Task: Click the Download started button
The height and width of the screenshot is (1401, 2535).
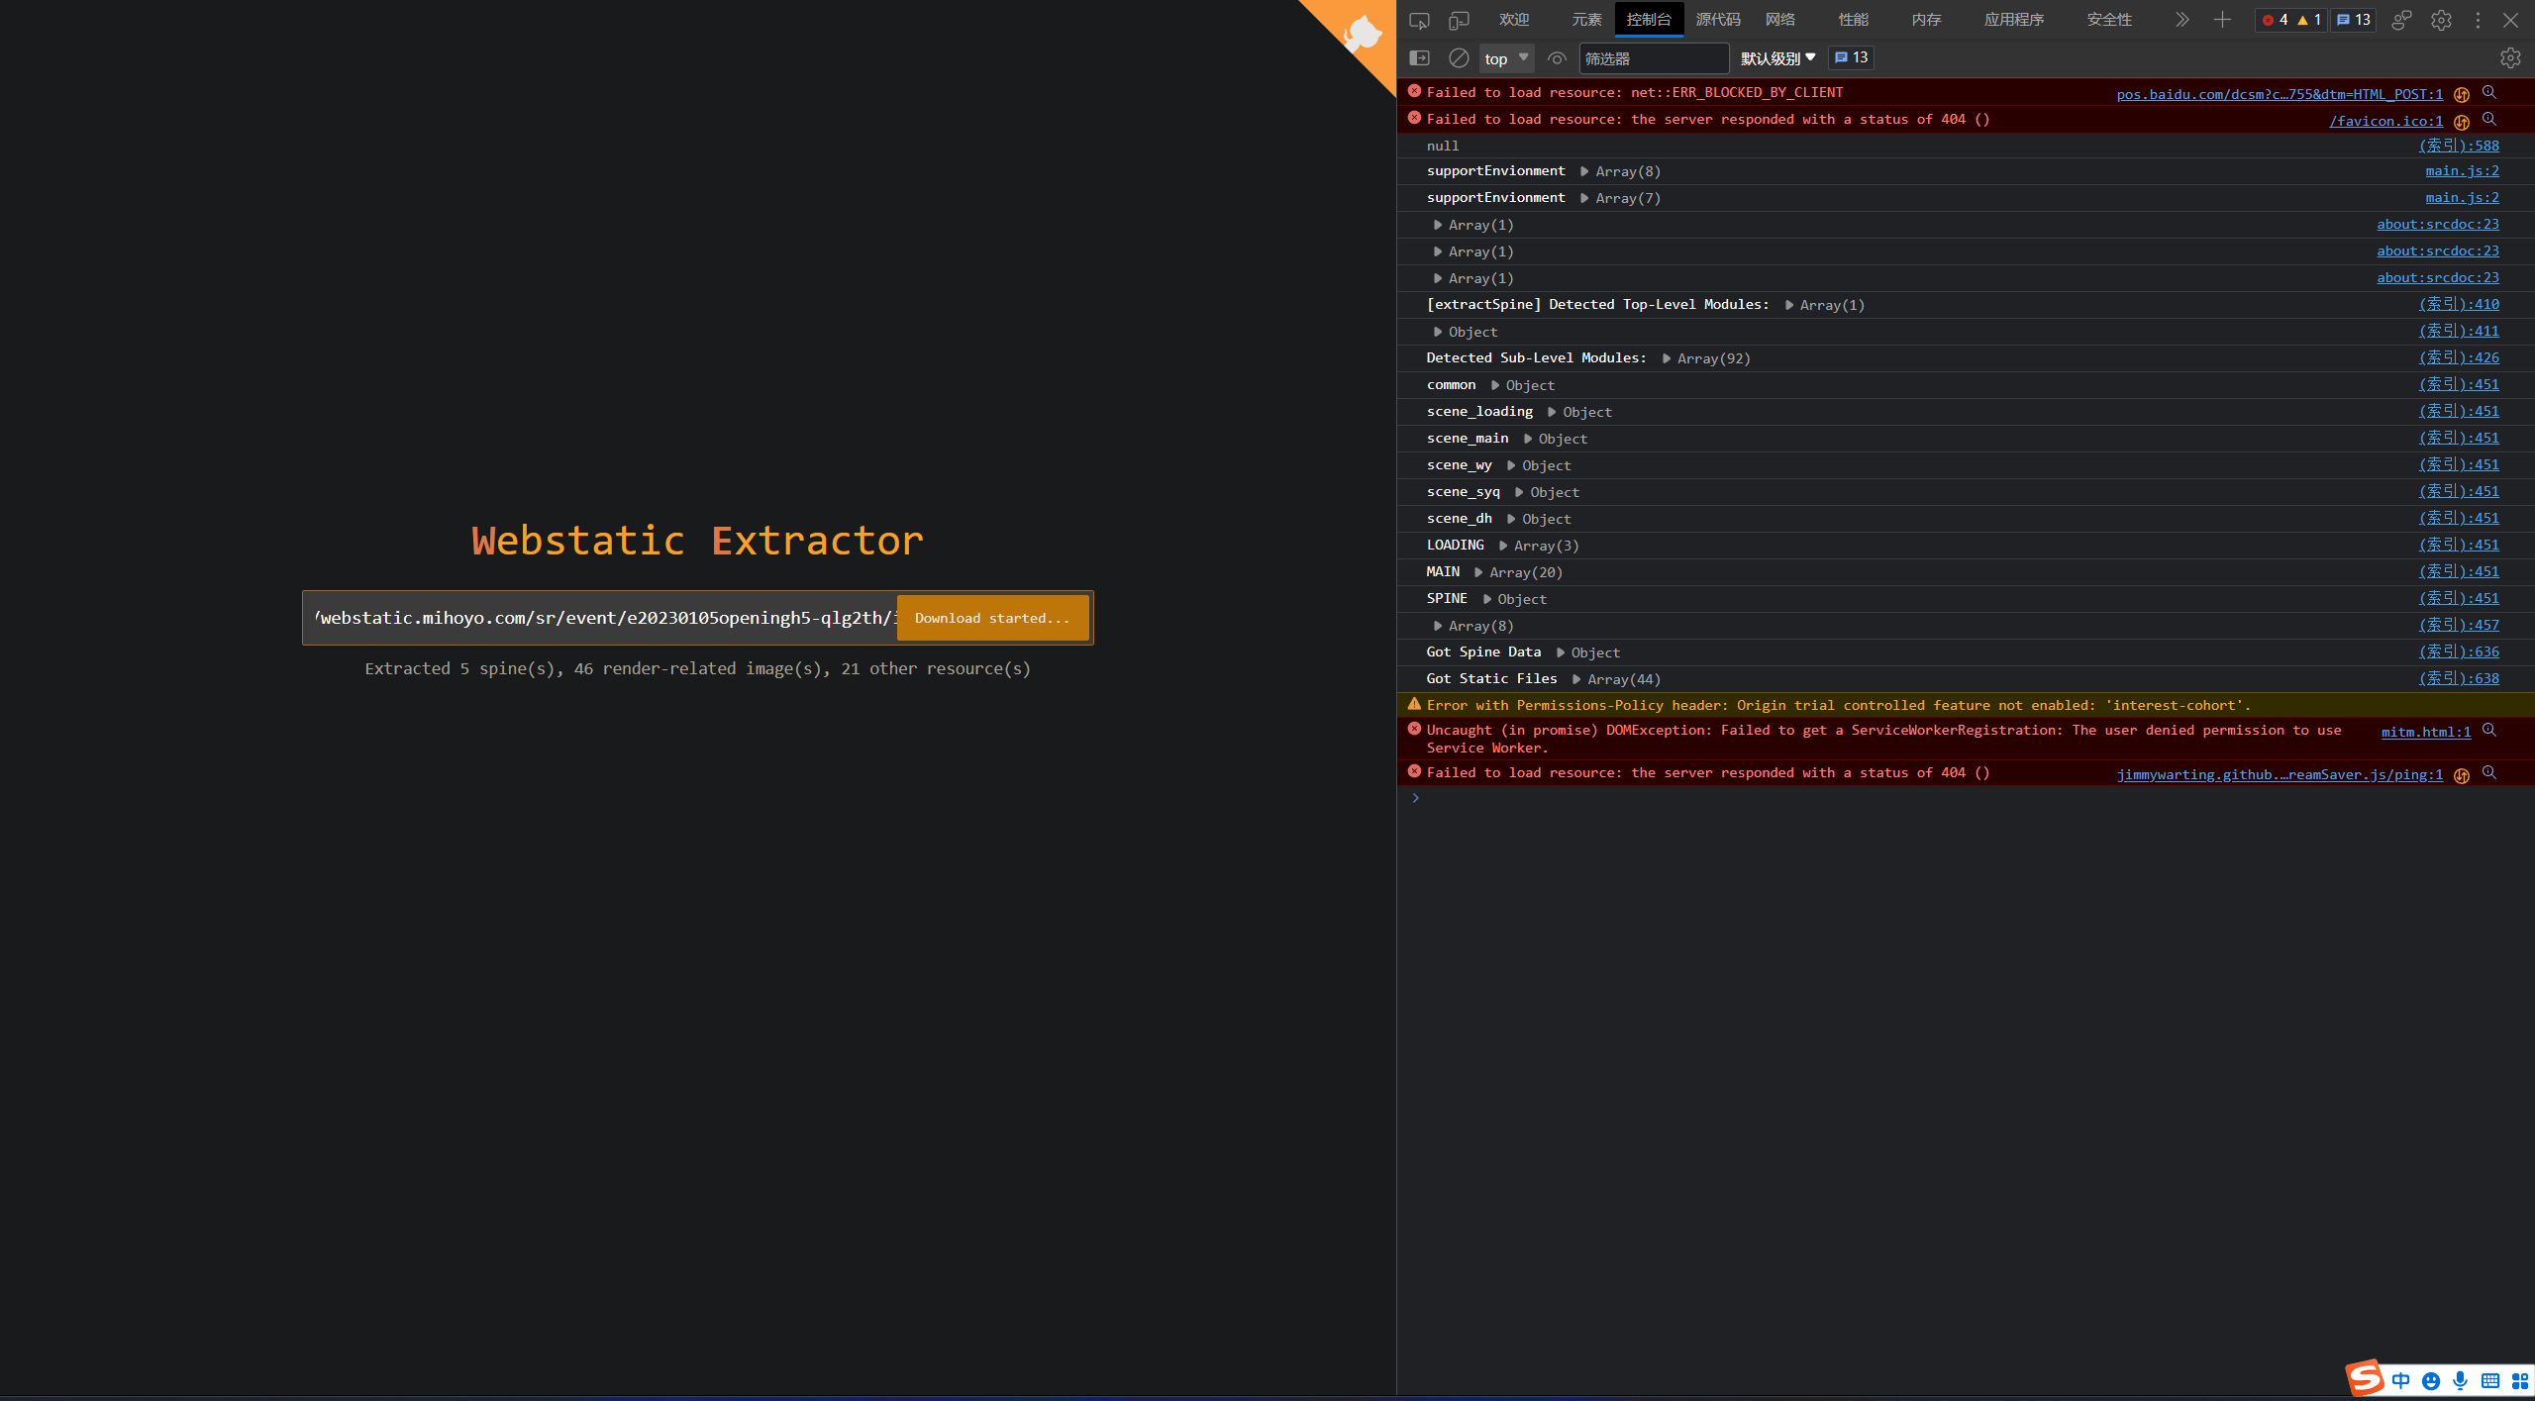Action: [x=992, y=618]
